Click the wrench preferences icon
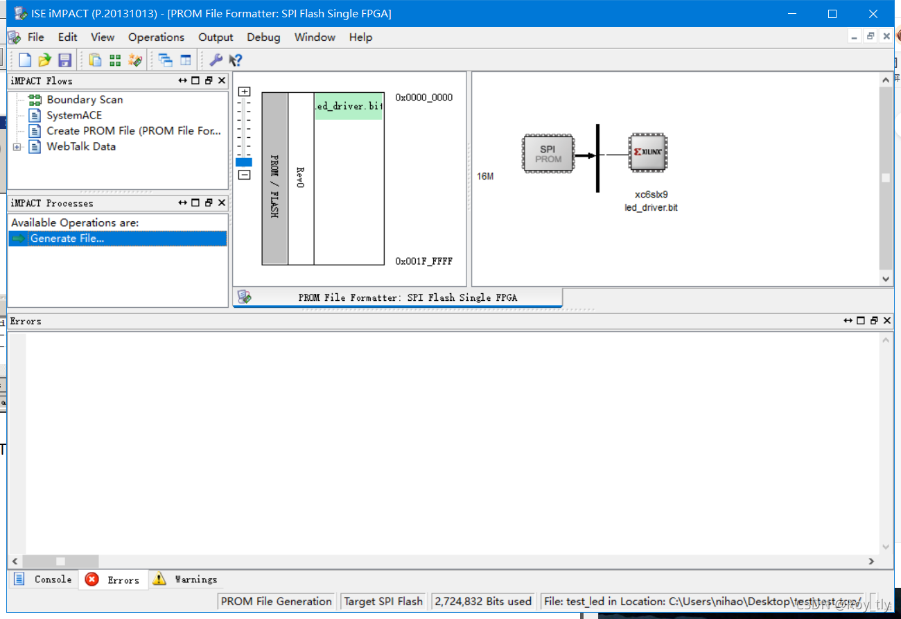The width and height of the screenshot is (901, 619). 216,60
